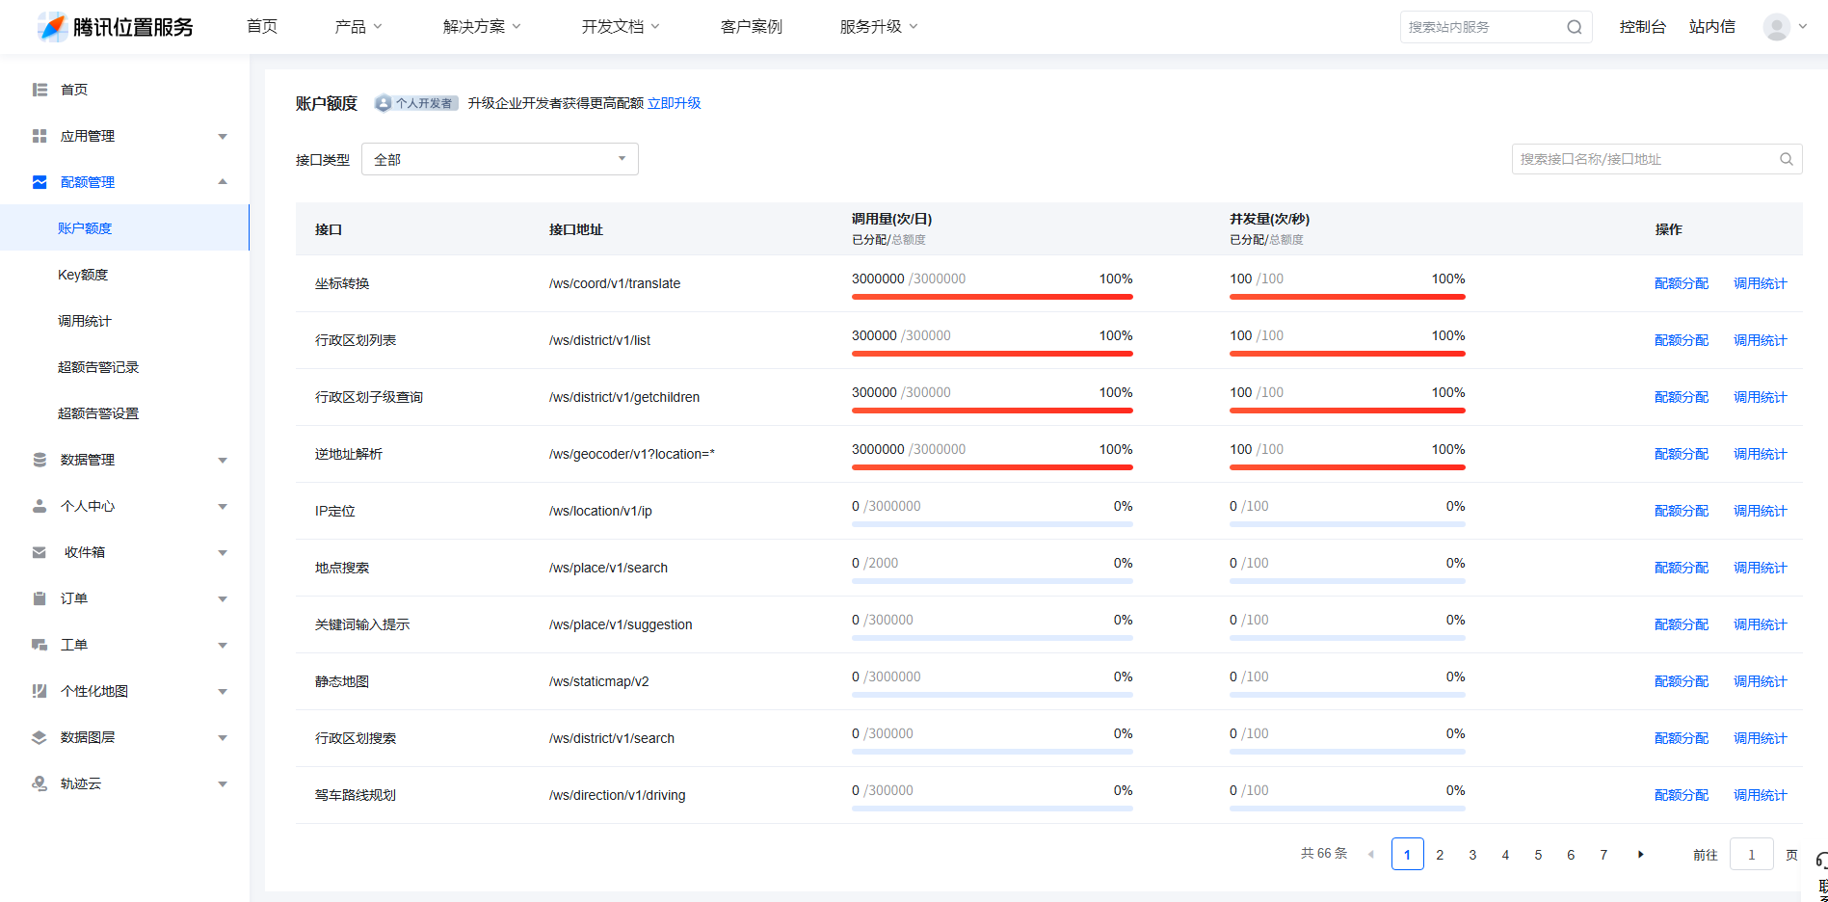Click the previous page arrow
Screen dimensions: 1828x902
(x=1370, y=854)
